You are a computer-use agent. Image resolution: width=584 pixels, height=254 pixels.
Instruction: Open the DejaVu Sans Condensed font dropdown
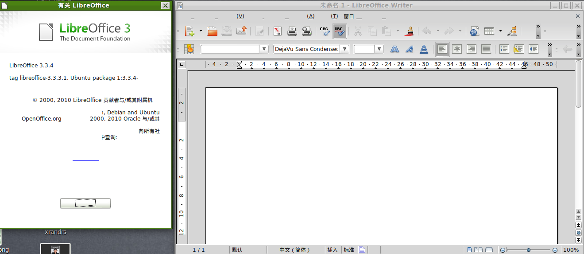344,49
